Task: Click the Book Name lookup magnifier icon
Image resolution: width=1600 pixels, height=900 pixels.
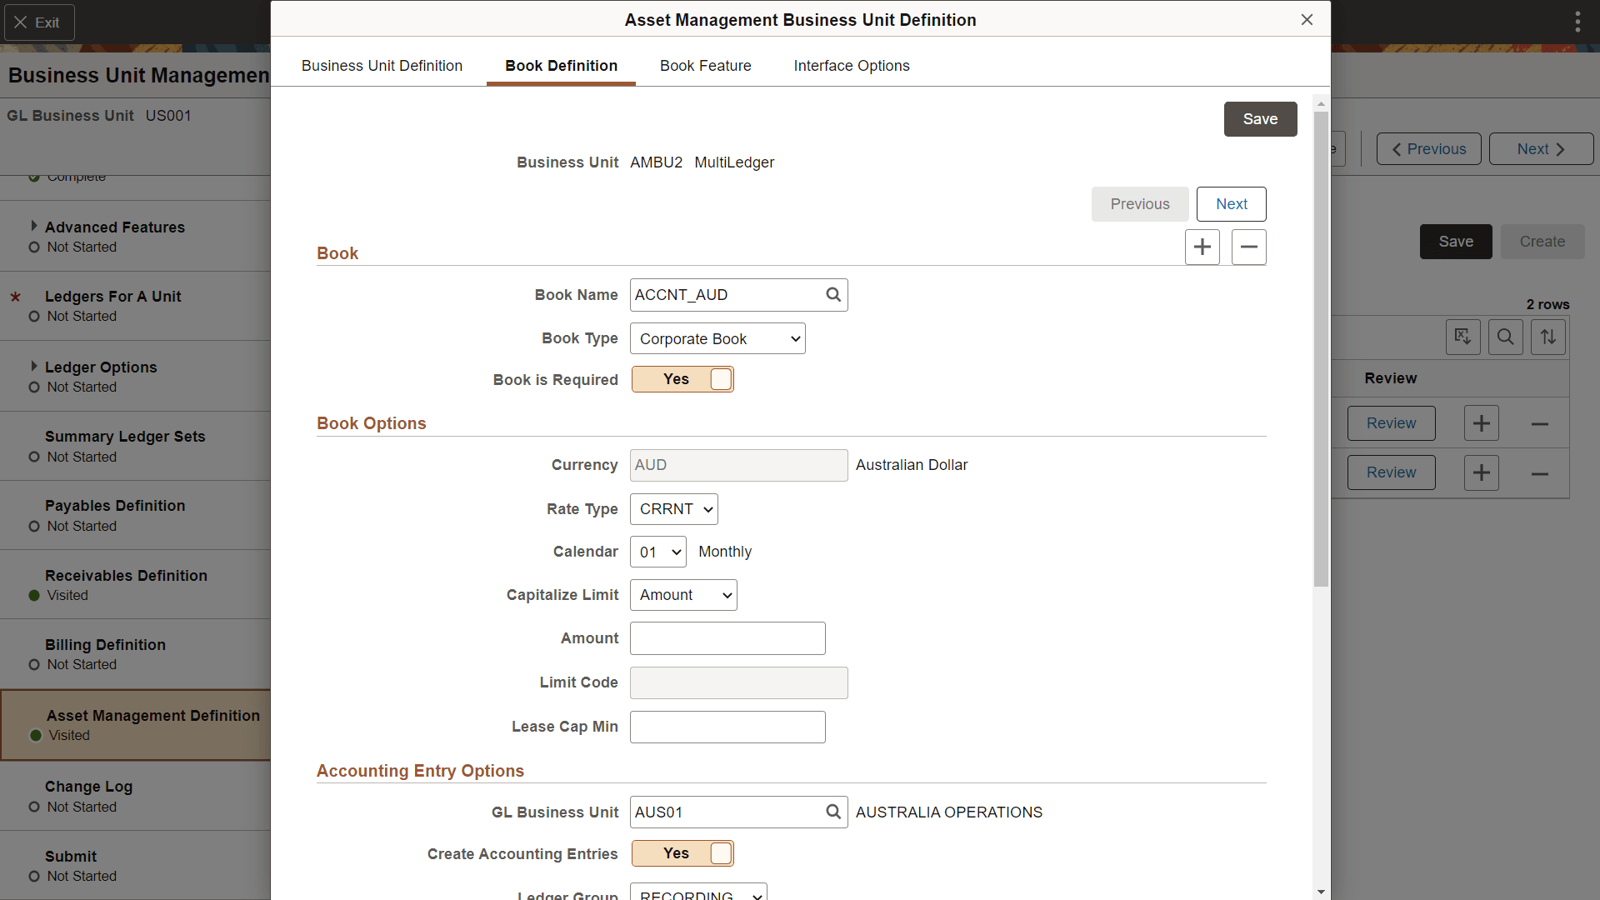Action: coord(832,295)
